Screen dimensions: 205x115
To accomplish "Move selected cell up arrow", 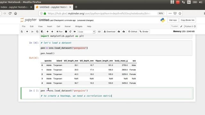I will (x=48, y=32).
